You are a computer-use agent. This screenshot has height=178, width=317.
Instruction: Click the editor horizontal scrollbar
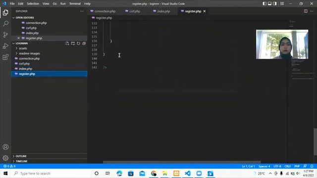pyautogui.click(x=182, y=162)
